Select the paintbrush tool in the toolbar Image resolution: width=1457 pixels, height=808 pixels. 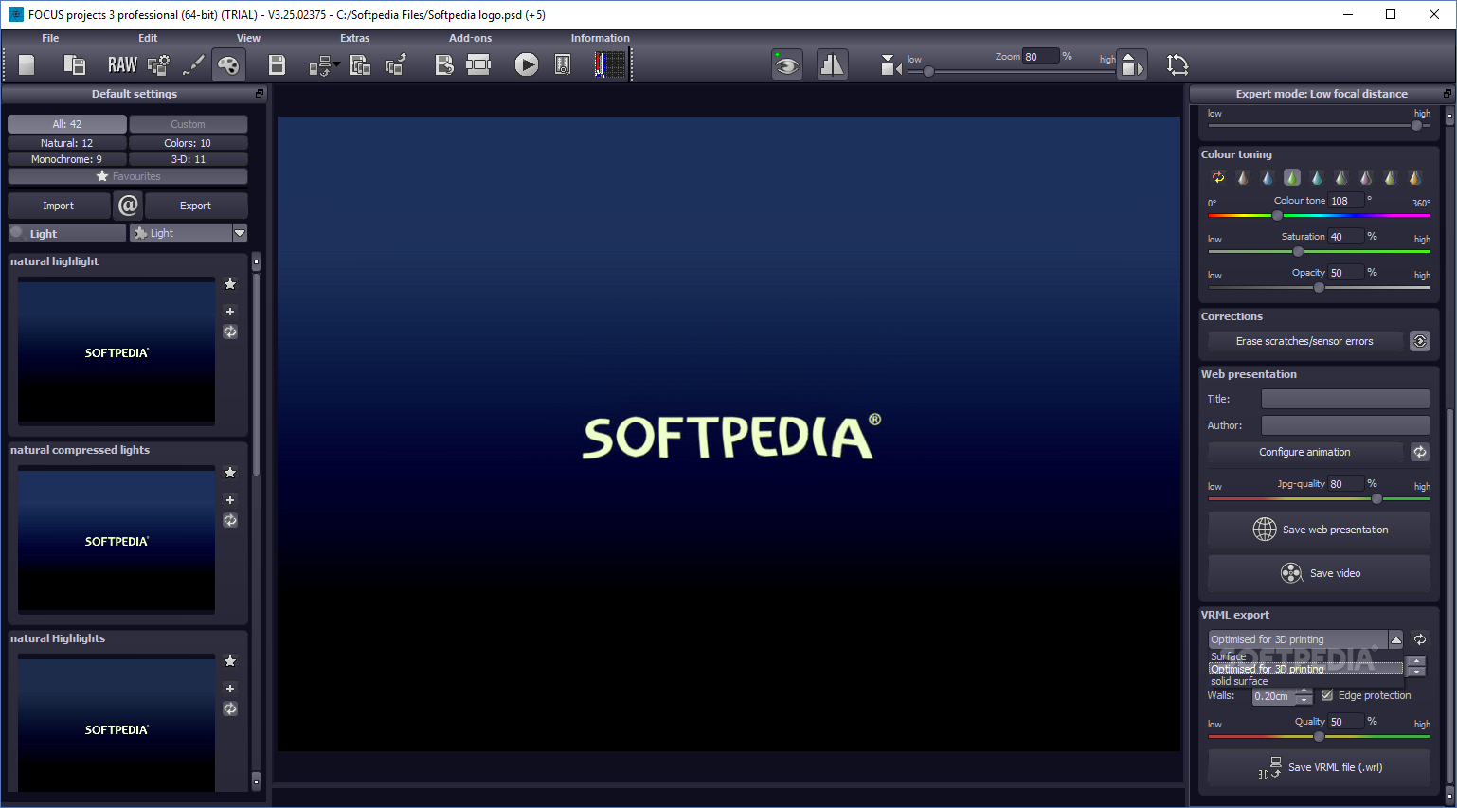click(193, 64)
